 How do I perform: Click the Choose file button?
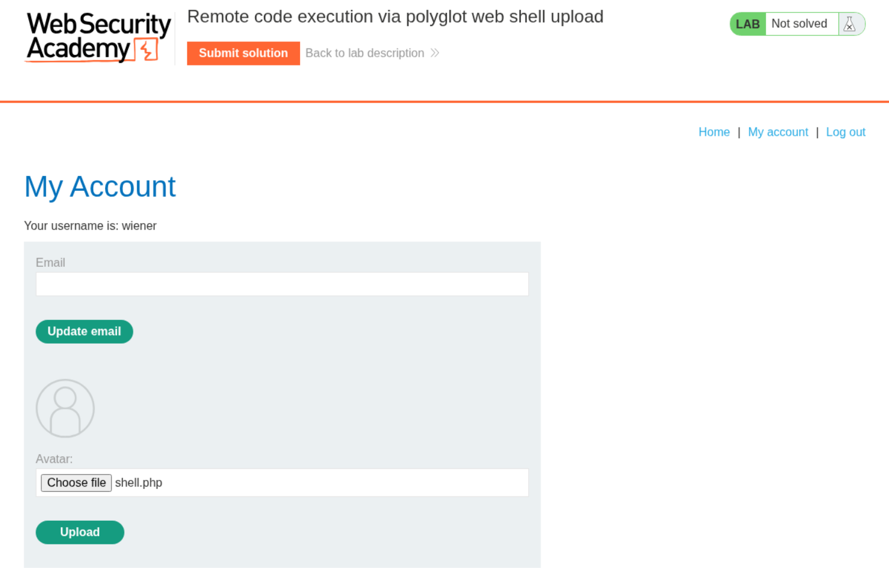click(x=76, y=483)
